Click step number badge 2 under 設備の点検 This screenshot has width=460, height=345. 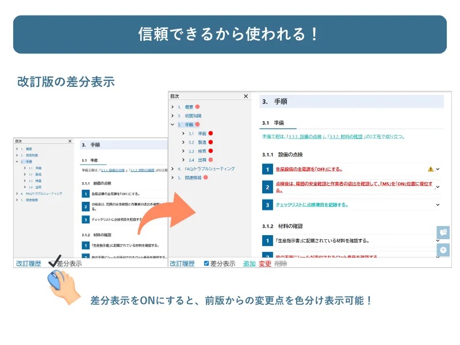[266, 186]
